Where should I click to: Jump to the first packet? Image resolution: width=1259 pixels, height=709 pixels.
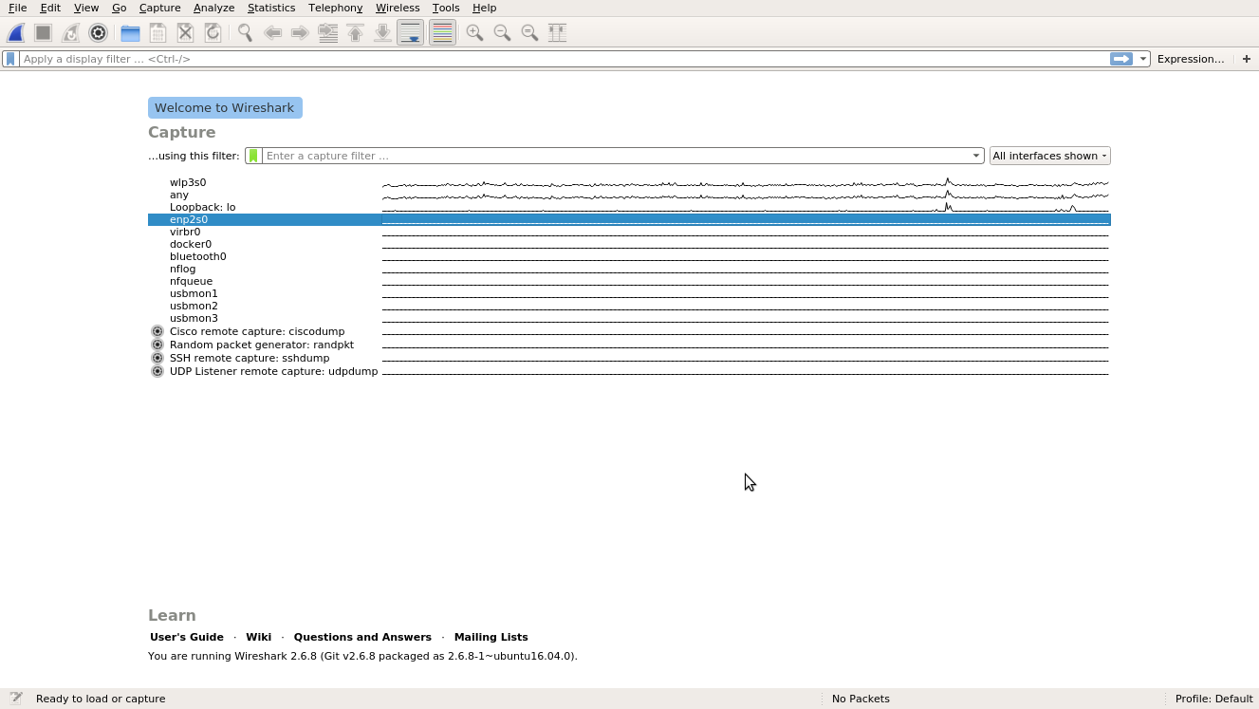(355, 33)
